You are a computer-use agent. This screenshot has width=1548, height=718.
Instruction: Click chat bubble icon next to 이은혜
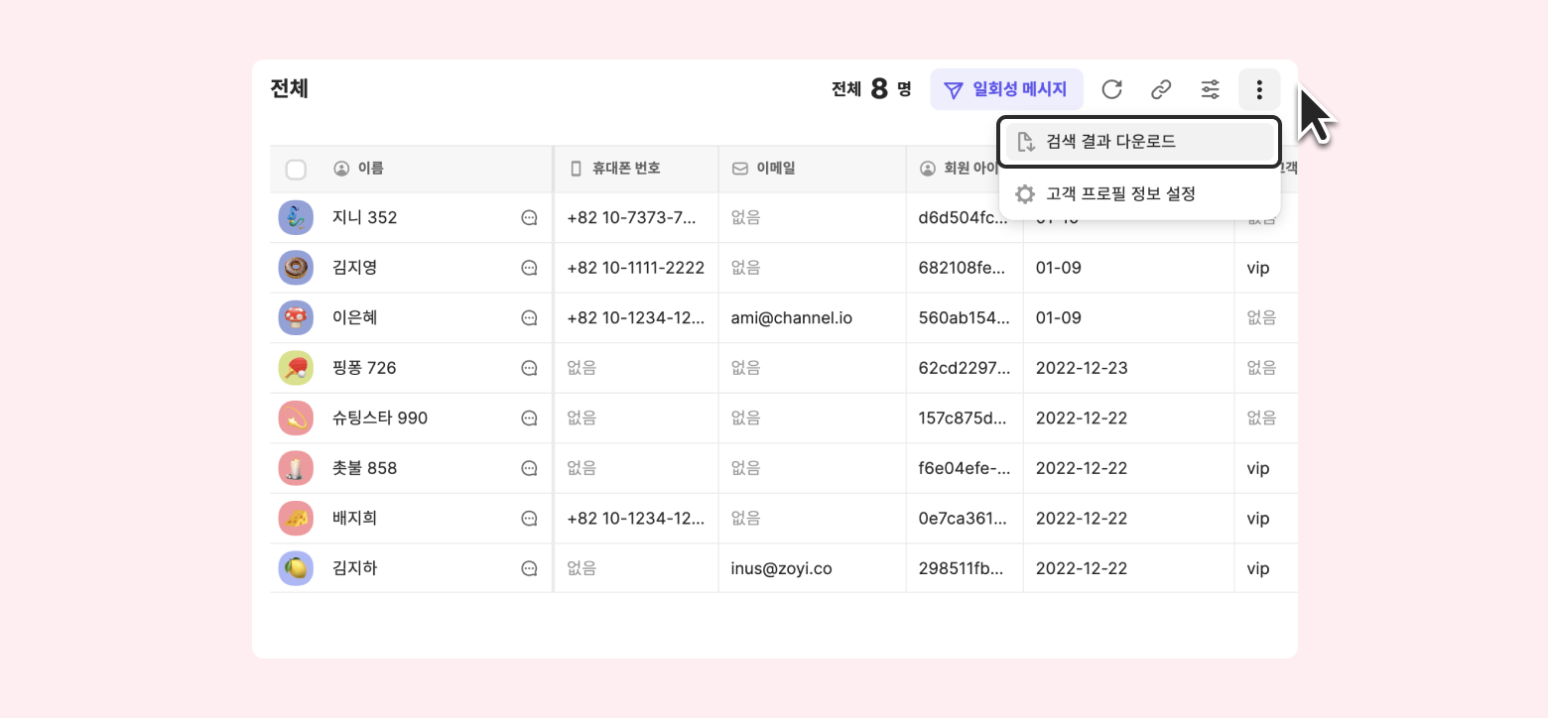pos(529,318)
